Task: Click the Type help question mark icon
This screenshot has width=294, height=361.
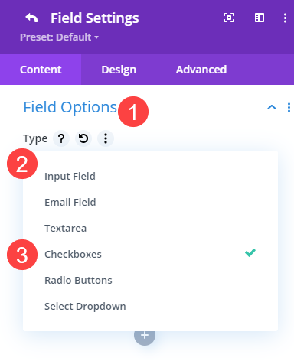Action: (61, 138)
